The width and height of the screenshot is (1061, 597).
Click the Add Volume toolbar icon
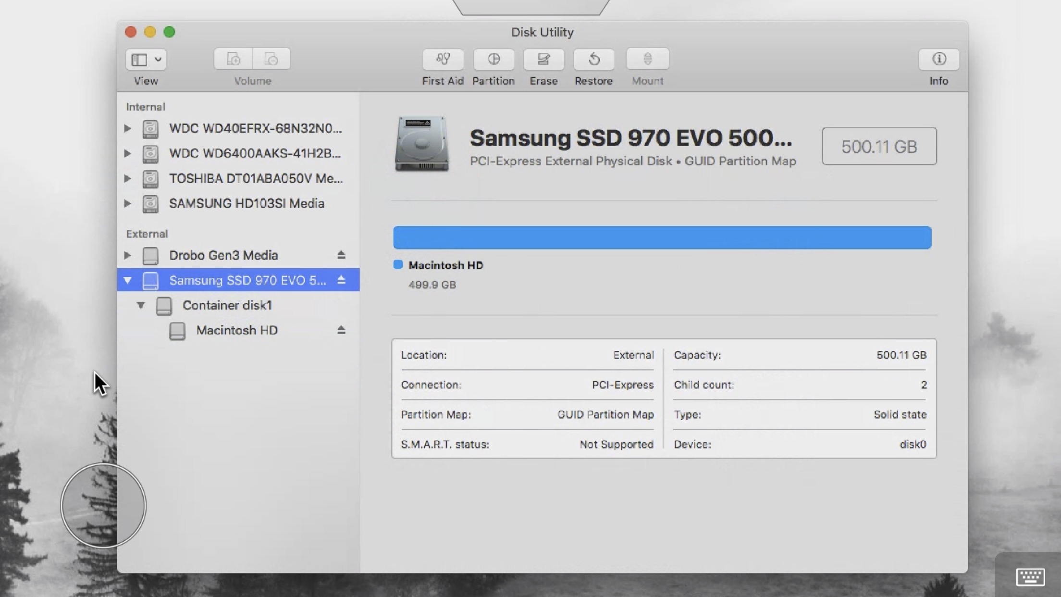click(234, 59)
